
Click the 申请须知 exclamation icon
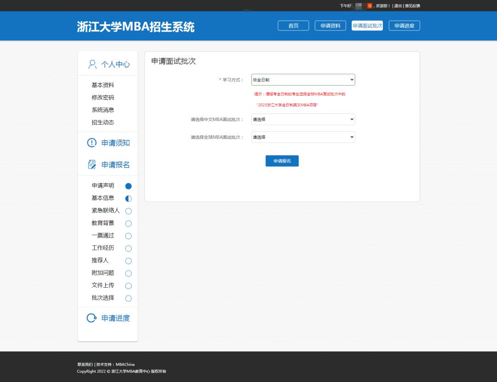pyautogui.click(x=91, y=143)
